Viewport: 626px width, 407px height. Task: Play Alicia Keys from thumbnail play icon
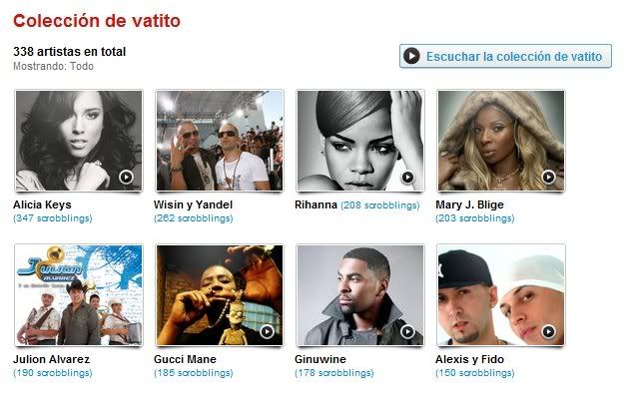tap(126, 177)
